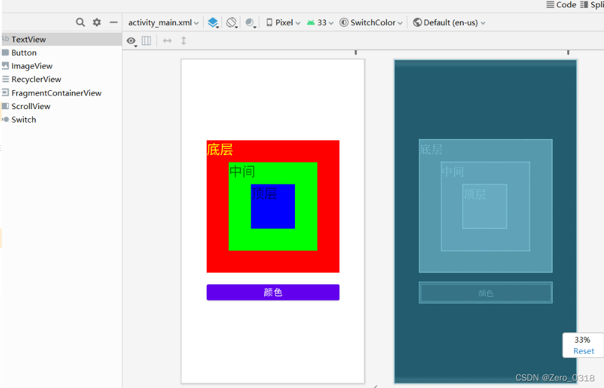Select TextView in palette

tap(62, 39)
